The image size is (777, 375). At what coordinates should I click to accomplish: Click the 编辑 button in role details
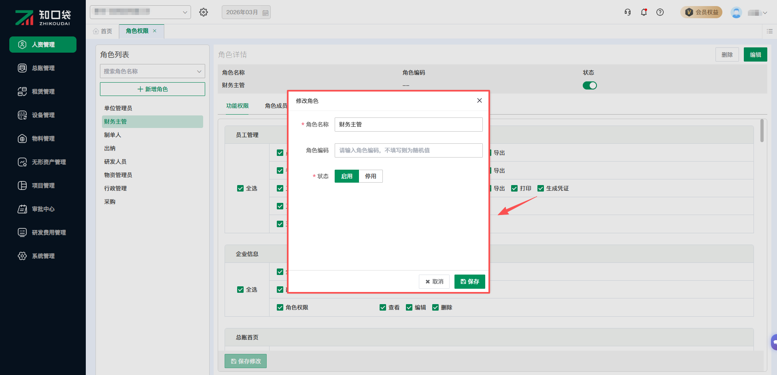[756, 55]
